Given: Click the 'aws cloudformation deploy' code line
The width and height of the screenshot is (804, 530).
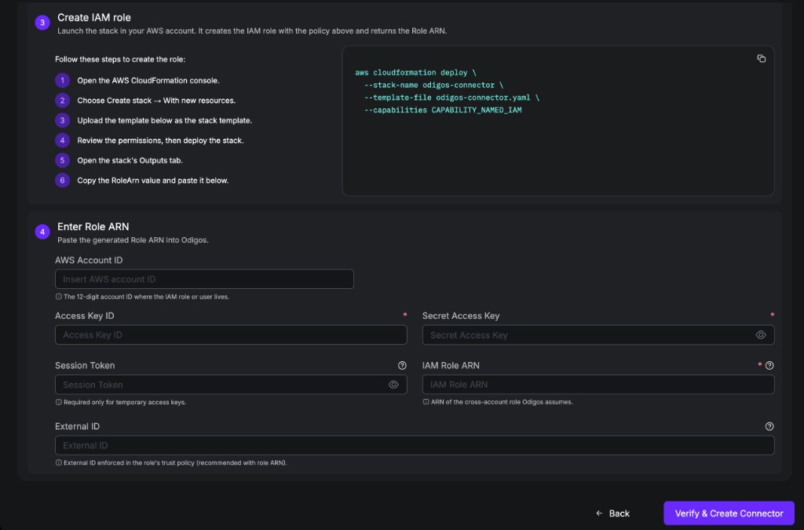Looking at the screenshot, I should pyautogui.click(x=416, y=73).
